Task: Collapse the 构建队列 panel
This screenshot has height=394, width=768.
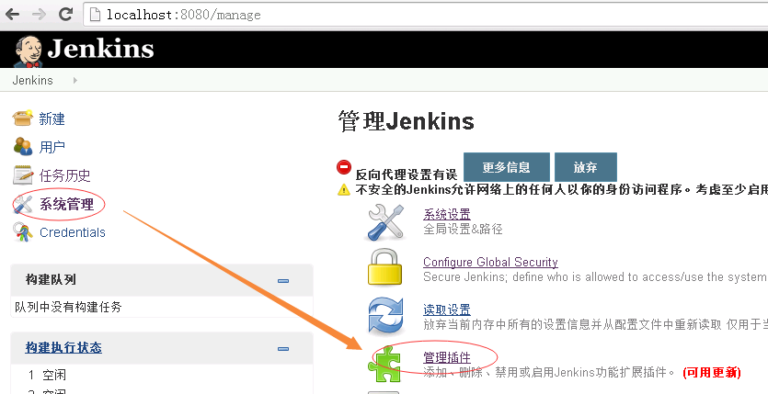Action: coord(283,281)
